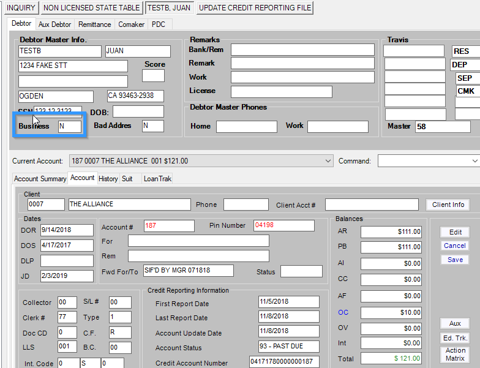Viewport: 480px width, 368px height.
Task: Open the NON LICENSED STATE TABLE
Action: pos(91,8)
